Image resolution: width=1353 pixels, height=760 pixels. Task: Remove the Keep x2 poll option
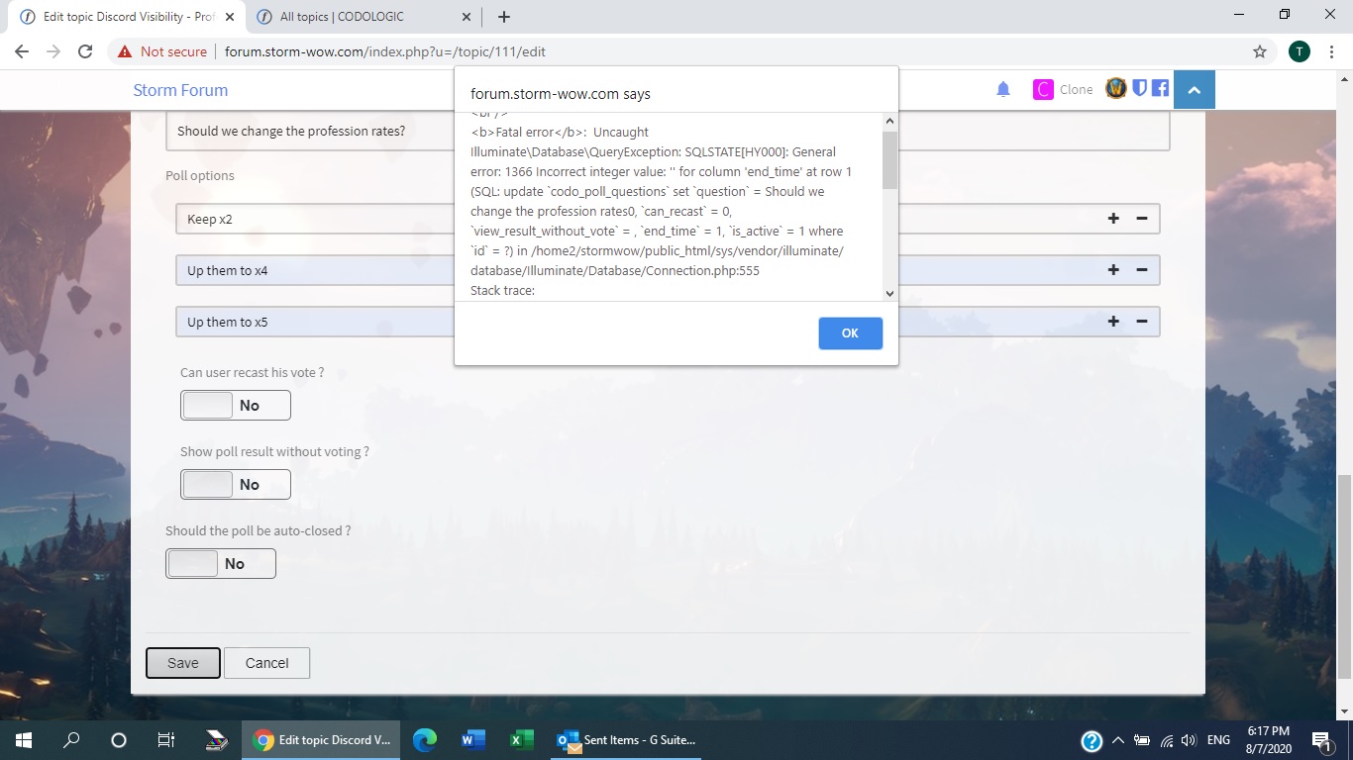(x=1141, y=219)
